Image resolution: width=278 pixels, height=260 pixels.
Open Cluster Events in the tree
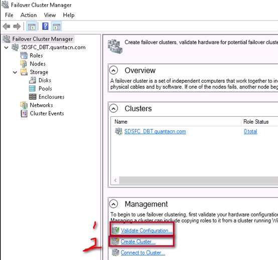click(47, 113)
